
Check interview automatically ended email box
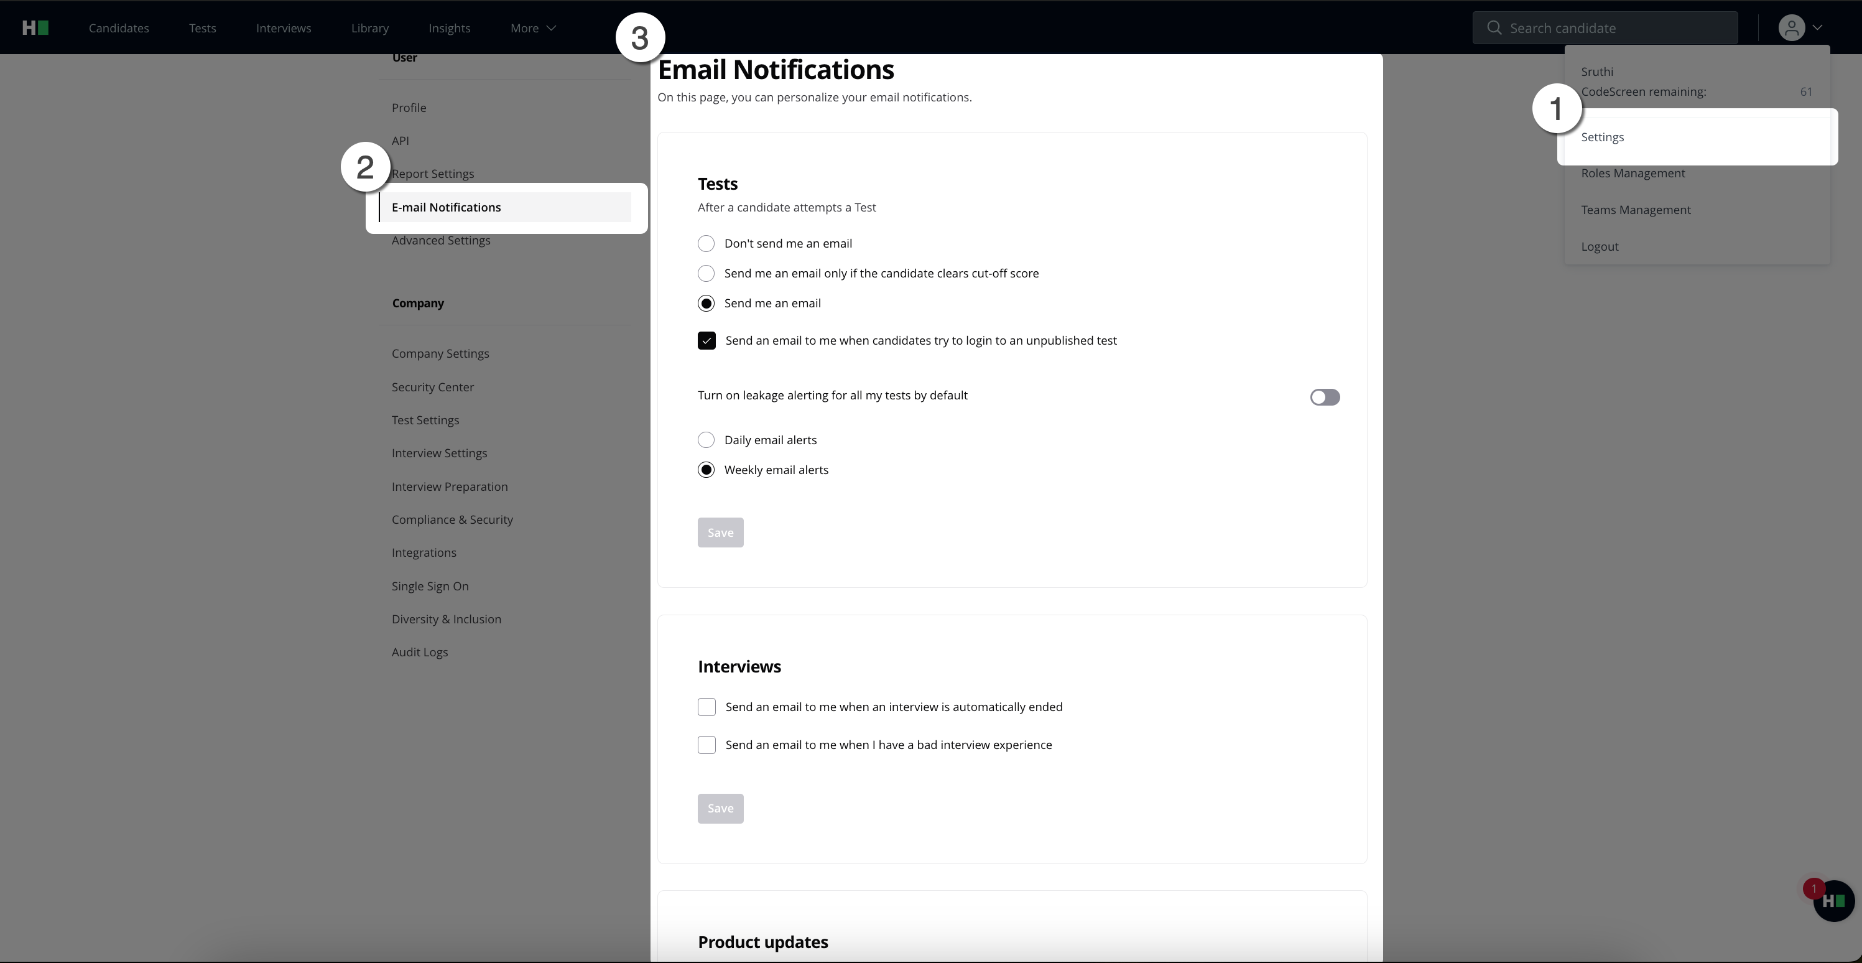click(x=706, y=707)
